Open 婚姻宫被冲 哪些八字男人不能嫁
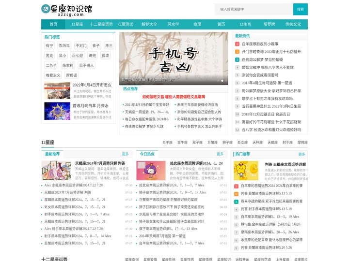Screen dimensions: 349x261 [x=268, y=67]
